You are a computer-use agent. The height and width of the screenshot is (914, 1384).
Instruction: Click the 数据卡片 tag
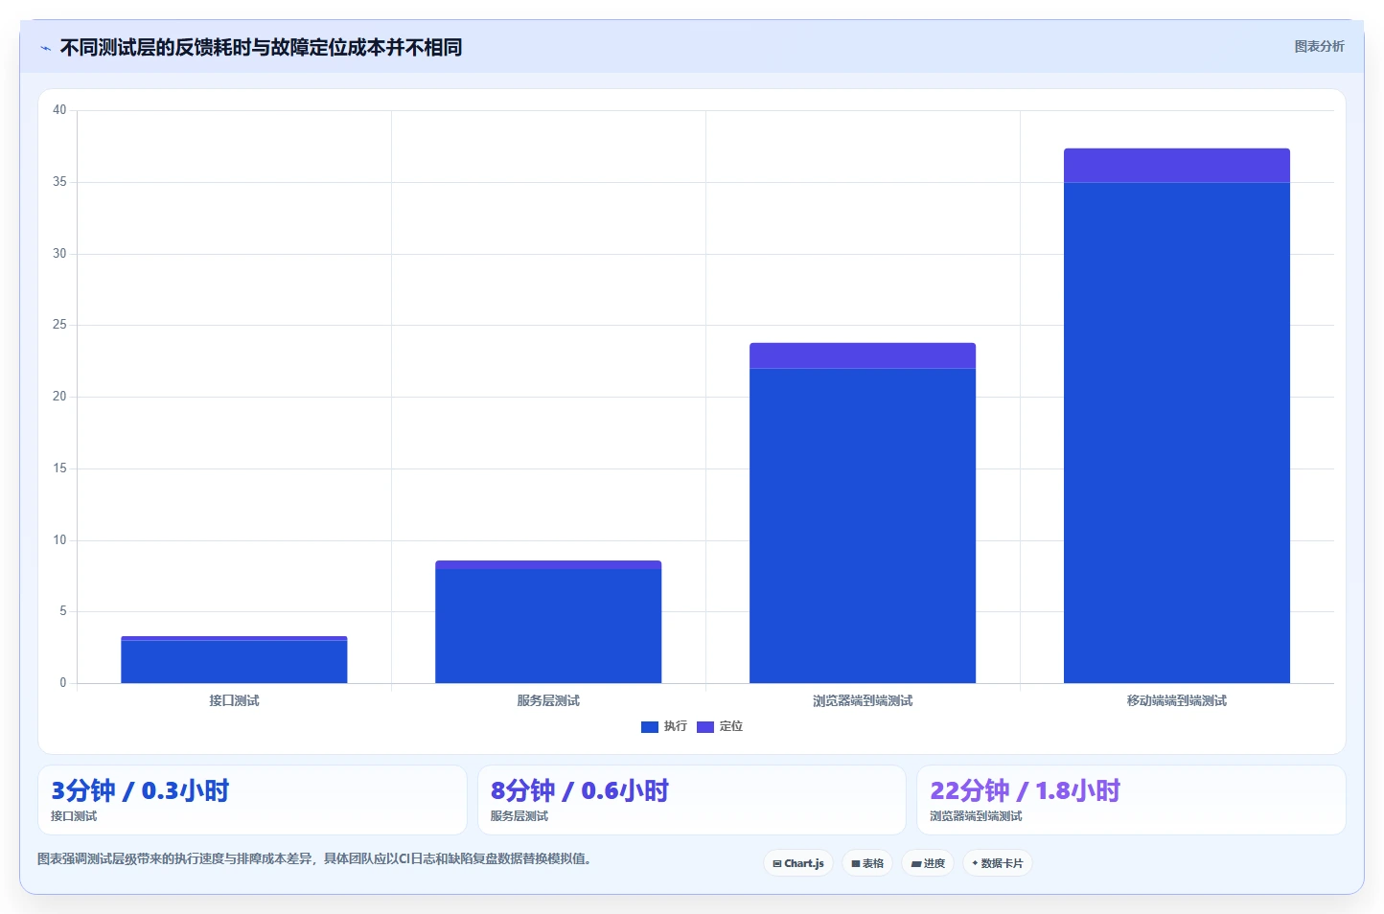(x=998, y=863)
